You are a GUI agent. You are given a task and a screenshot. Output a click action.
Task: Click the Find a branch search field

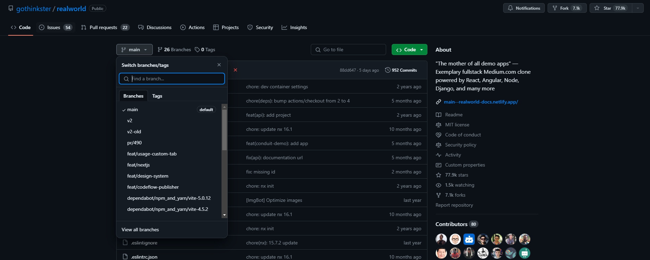pos(172,79)
